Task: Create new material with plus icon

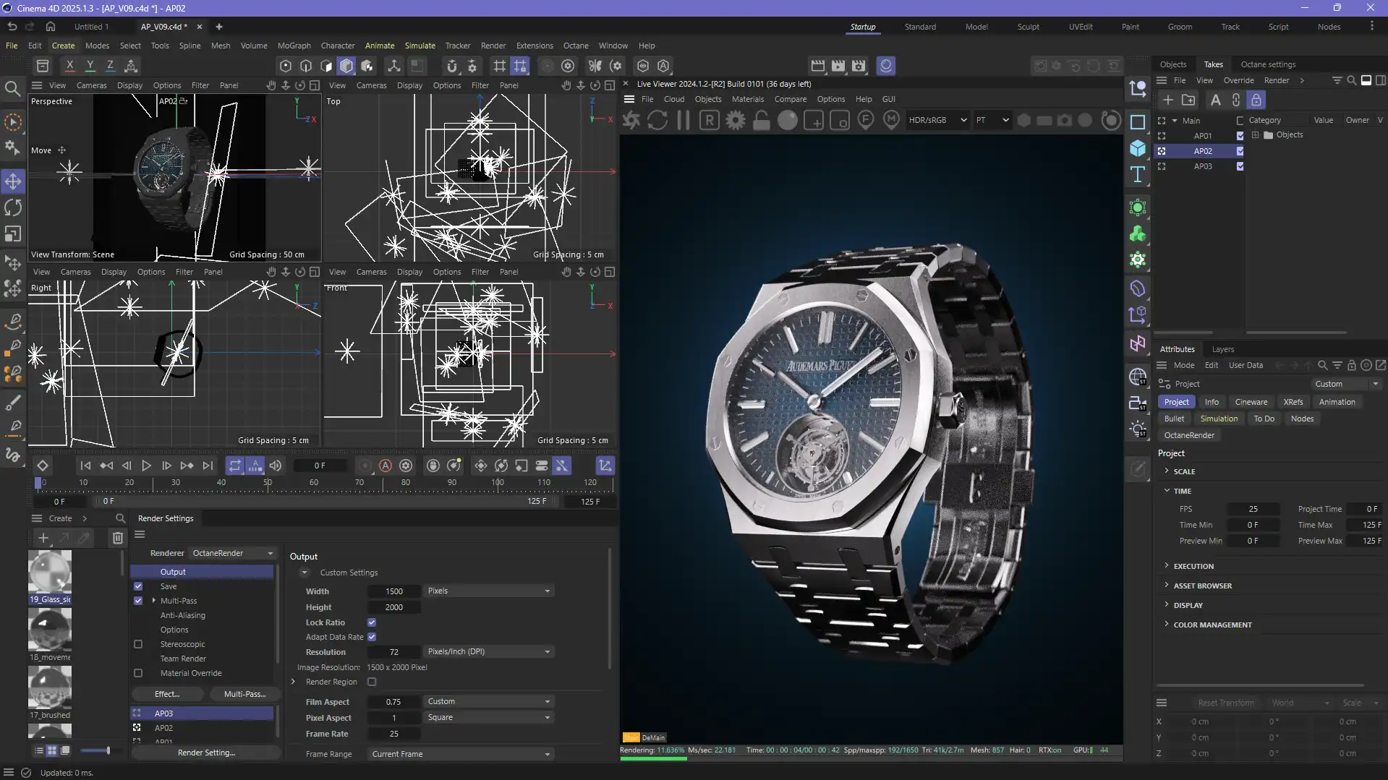Action: [43, 538]
